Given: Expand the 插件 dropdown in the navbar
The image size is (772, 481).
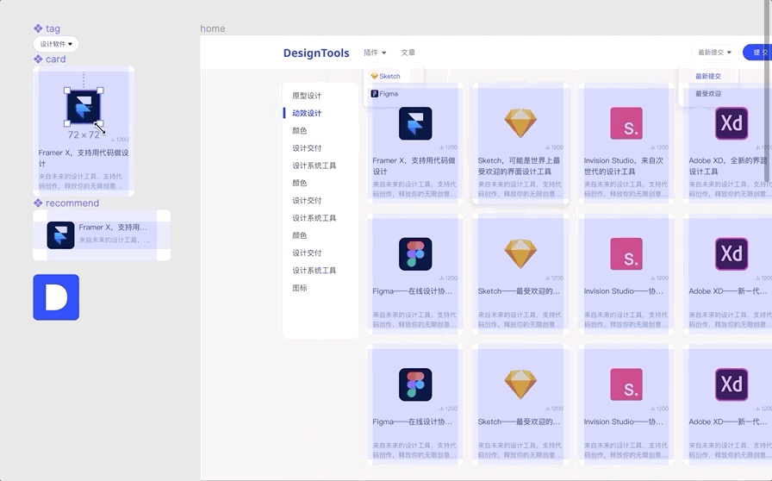Looking at the screenshot, I should click(x=375, y=53).
